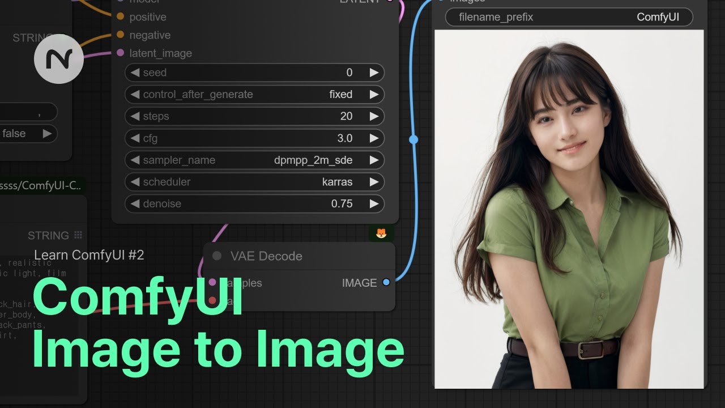
Task: Select next scheduler option
Action: coord(374,182)
